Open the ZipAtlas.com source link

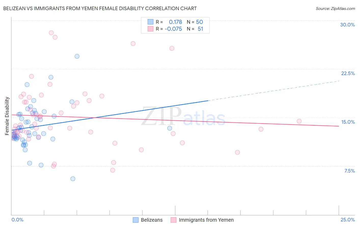(x=335, y=9)
